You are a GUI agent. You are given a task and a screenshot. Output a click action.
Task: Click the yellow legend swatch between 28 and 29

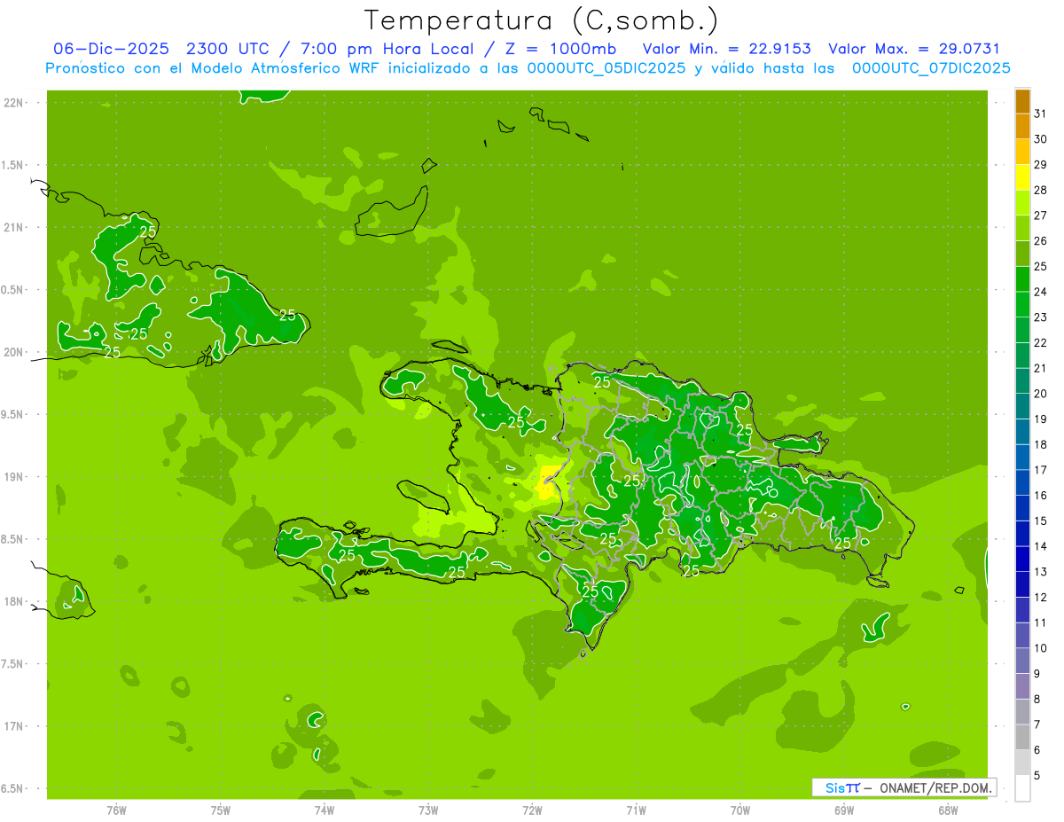pyautogui.click(x=1022, y=176)
